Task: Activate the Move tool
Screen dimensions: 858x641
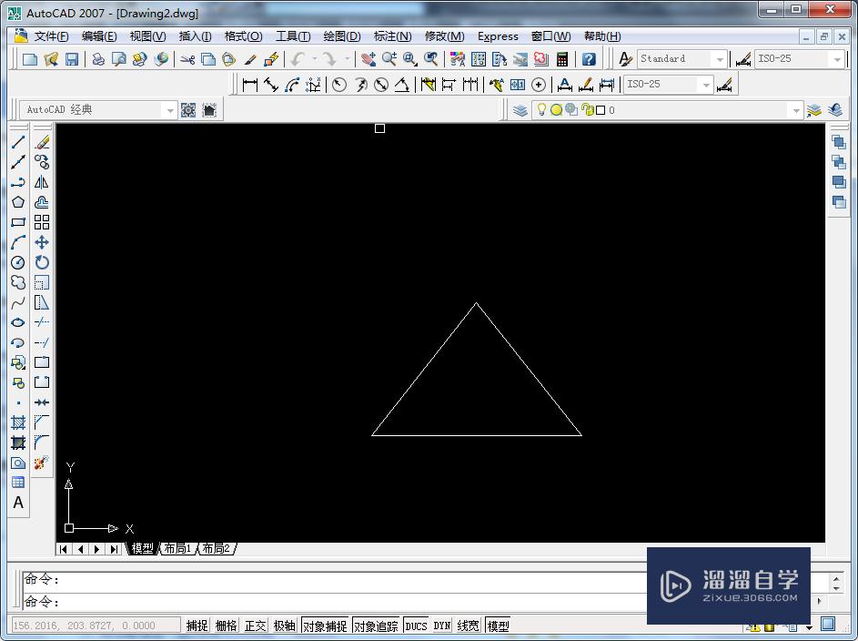Action: 42,242
